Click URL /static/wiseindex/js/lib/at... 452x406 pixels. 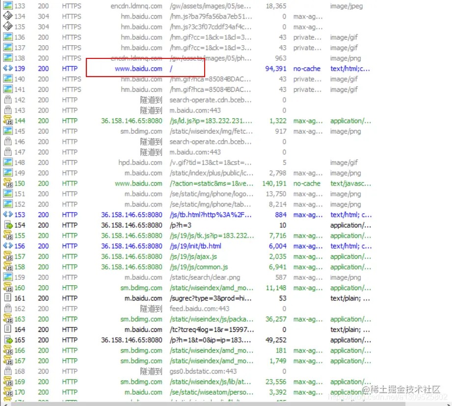[x=211, y=382]
